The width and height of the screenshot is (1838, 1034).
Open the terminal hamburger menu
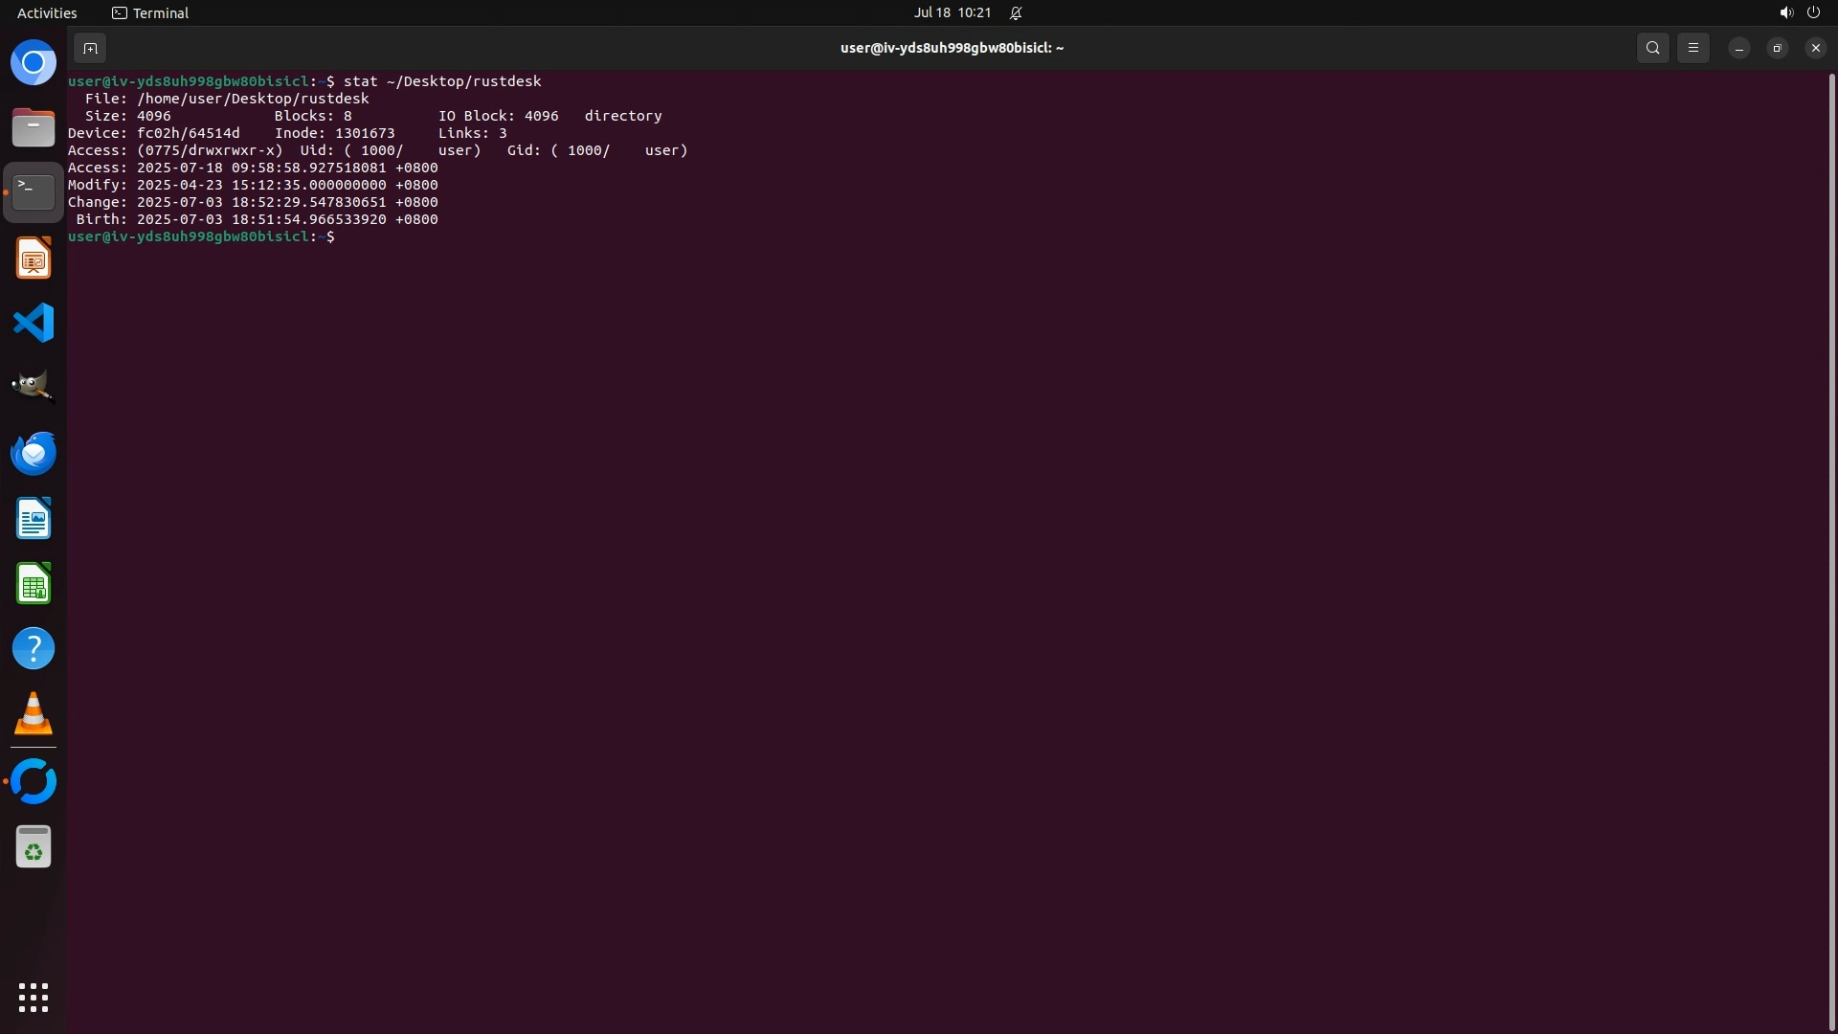[x=1692, y=48]
